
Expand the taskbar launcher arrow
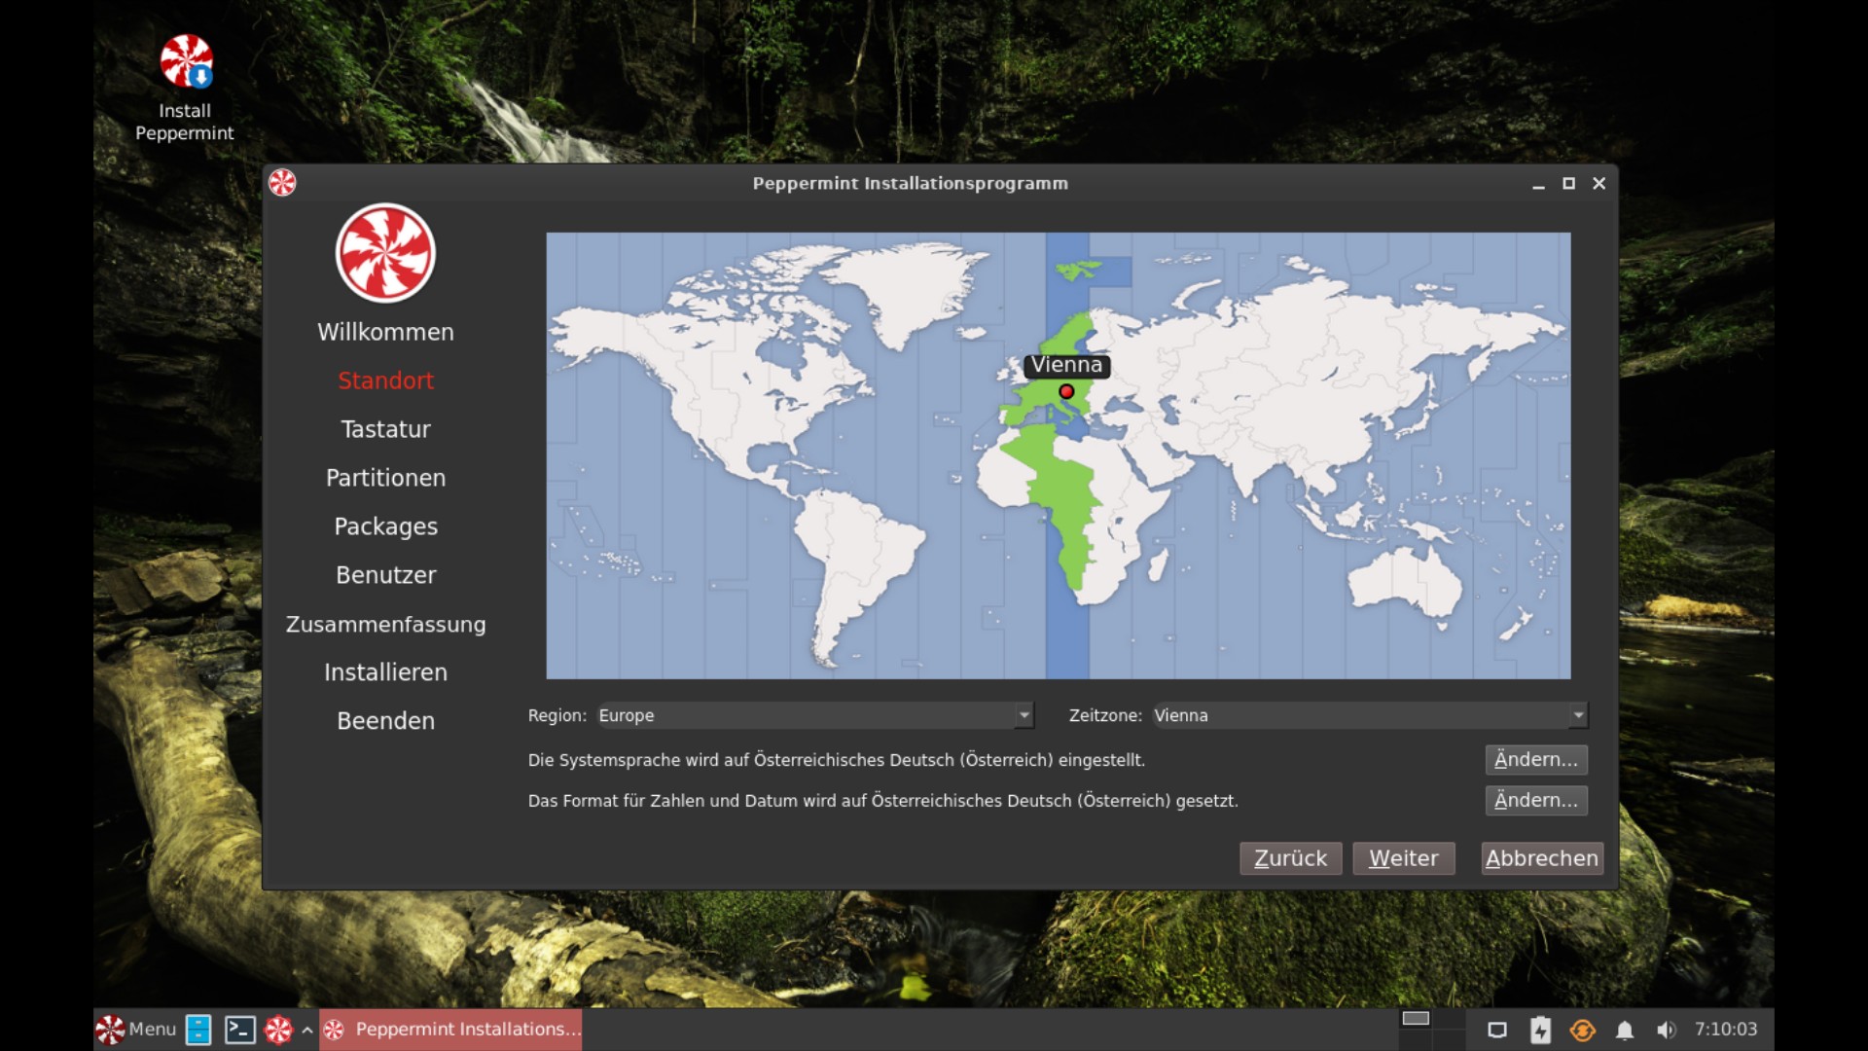click(x=306, y=1030)
